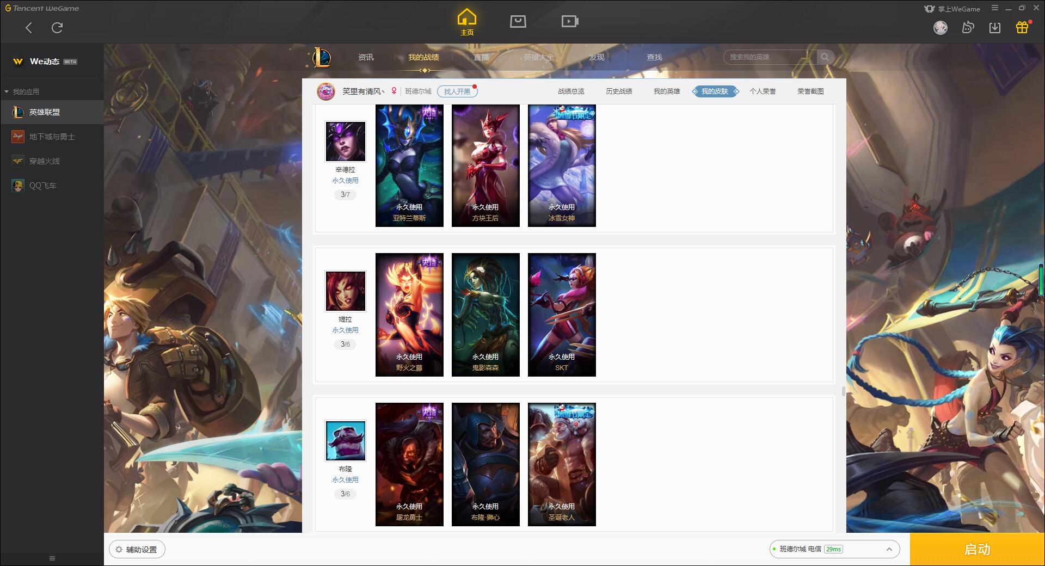Click the 穿越火线 game icon
1045x566 pixels.
pyautogui.click(x=18, y=161)
